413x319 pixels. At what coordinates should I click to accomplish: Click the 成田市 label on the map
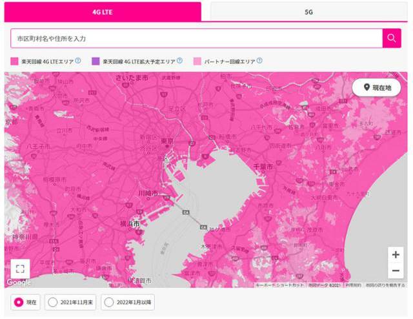[x=323, y=108]
